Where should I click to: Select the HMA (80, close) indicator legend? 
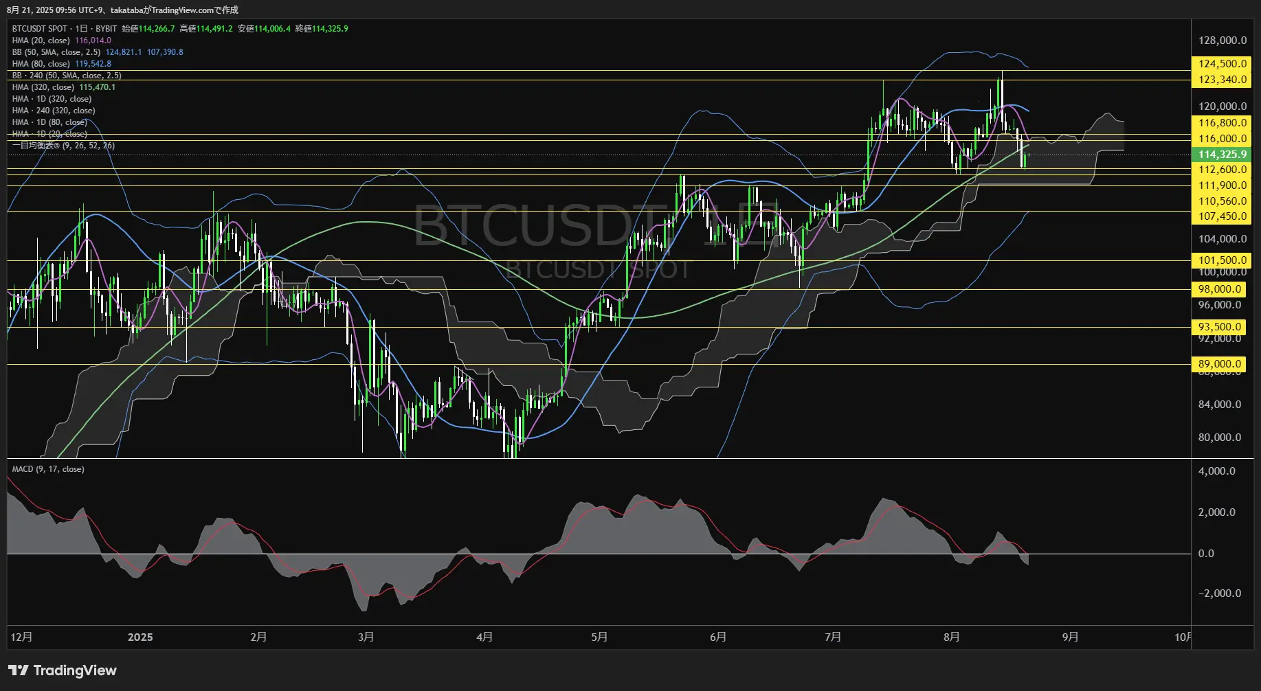coord(41,64)
